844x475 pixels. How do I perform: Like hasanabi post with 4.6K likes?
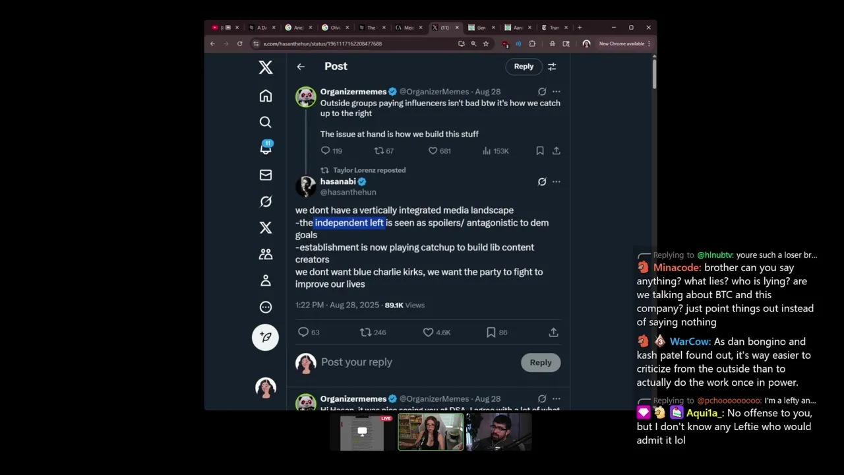coord(437,332)
